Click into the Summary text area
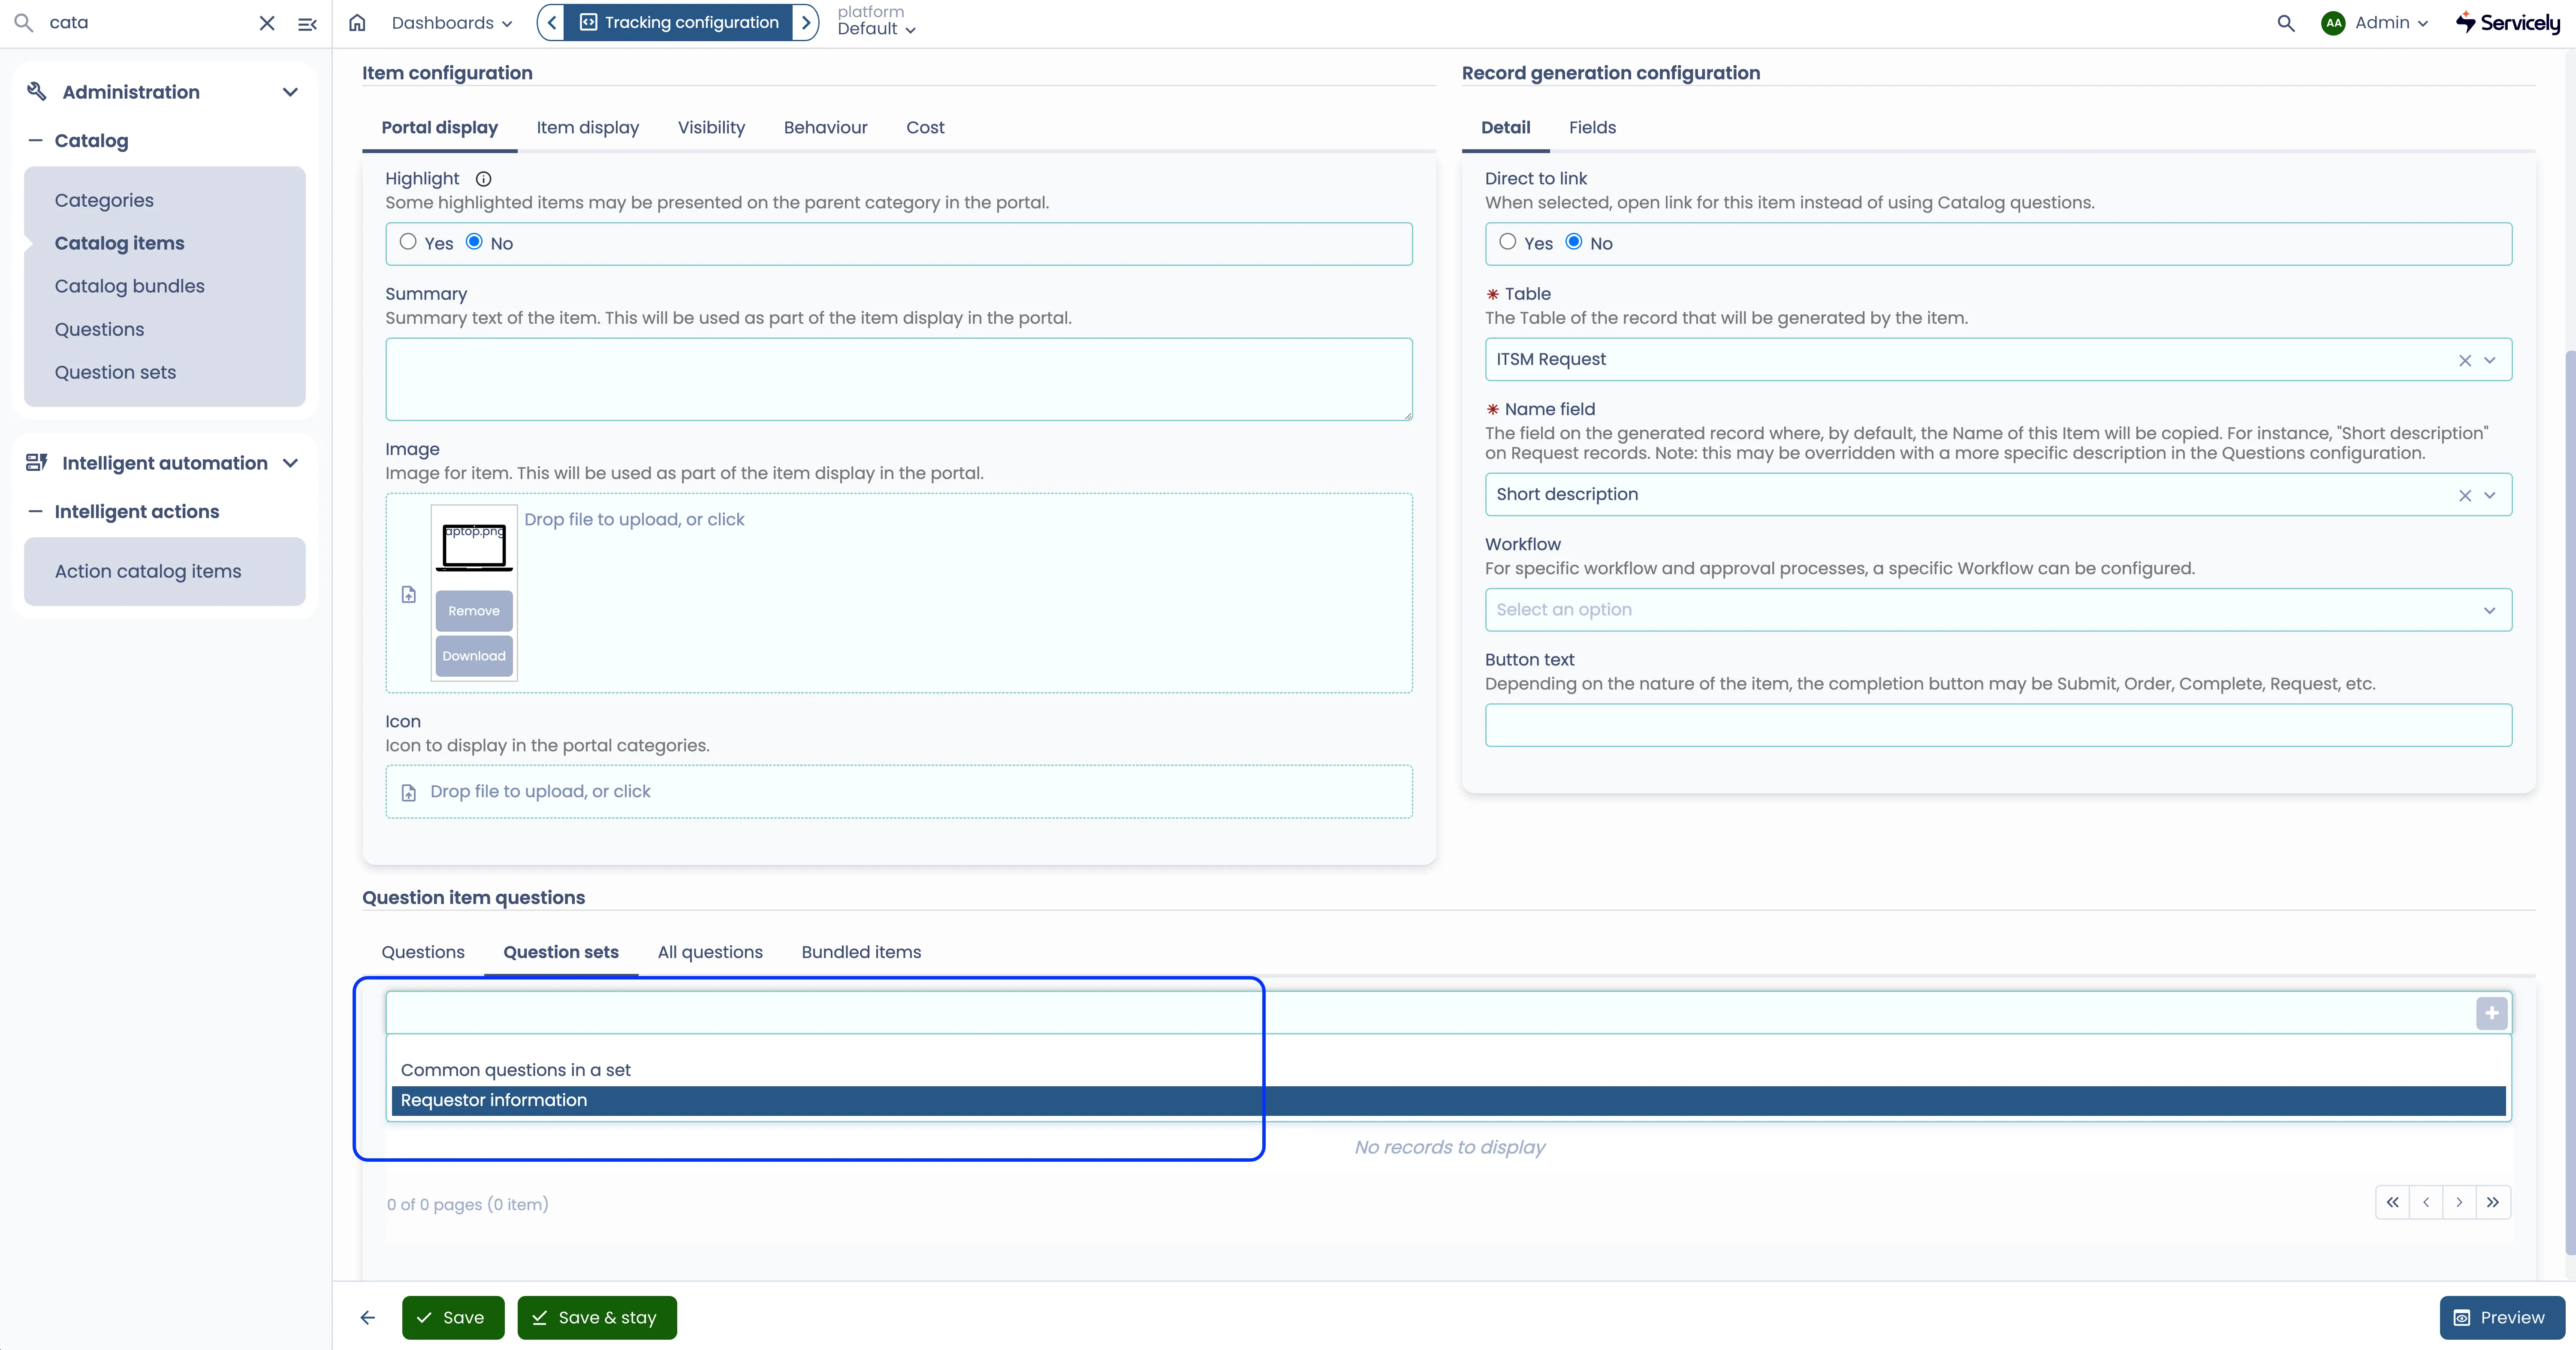The width and height of the screenshot is (2576, 1350). pos(899,379)
